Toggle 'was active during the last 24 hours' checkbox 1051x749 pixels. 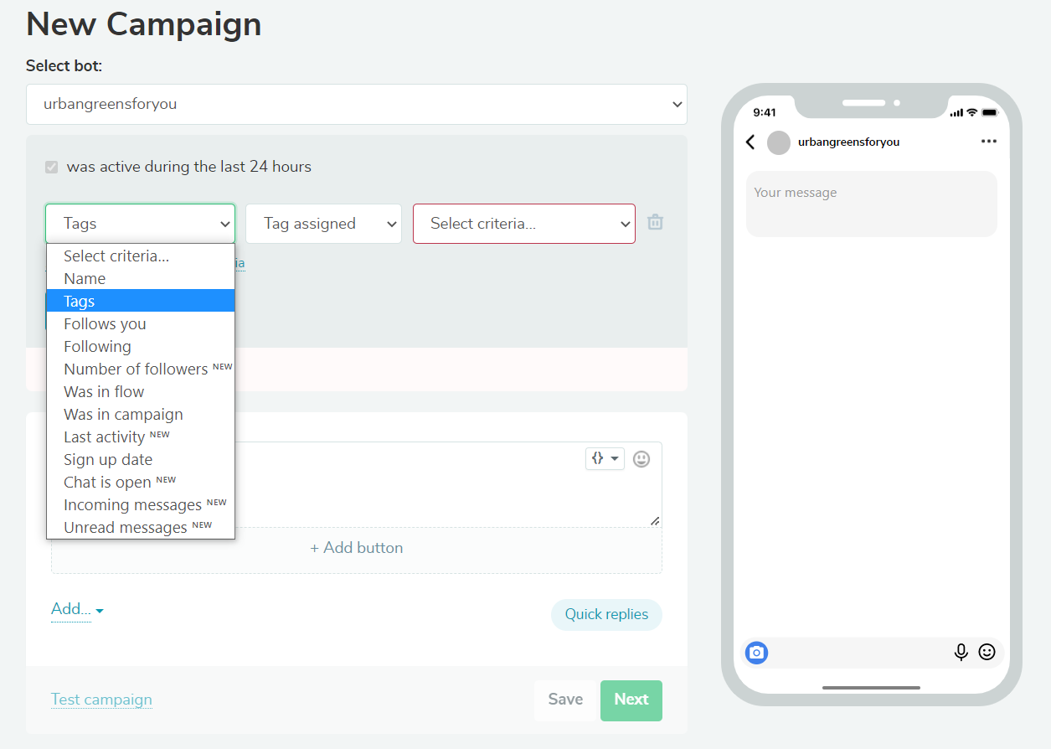coord(52,167)
